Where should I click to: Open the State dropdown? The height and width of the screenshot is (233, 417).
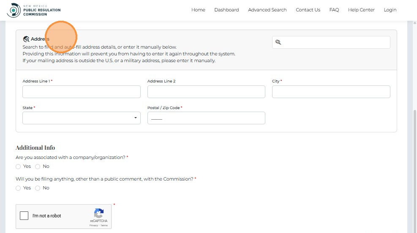tap(82, 118)
